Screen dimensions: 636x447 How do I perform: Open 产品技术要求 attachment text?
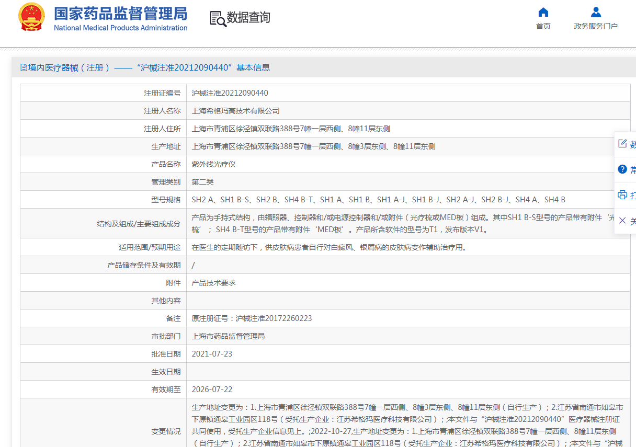[214, 283]
